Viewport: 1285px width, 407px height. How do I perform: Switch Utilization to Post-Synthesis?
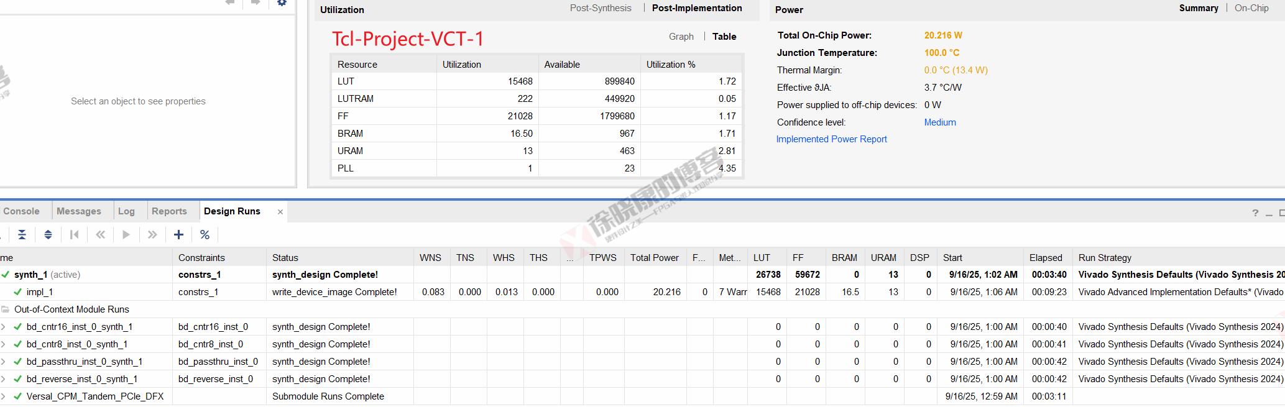coord(601,8)
